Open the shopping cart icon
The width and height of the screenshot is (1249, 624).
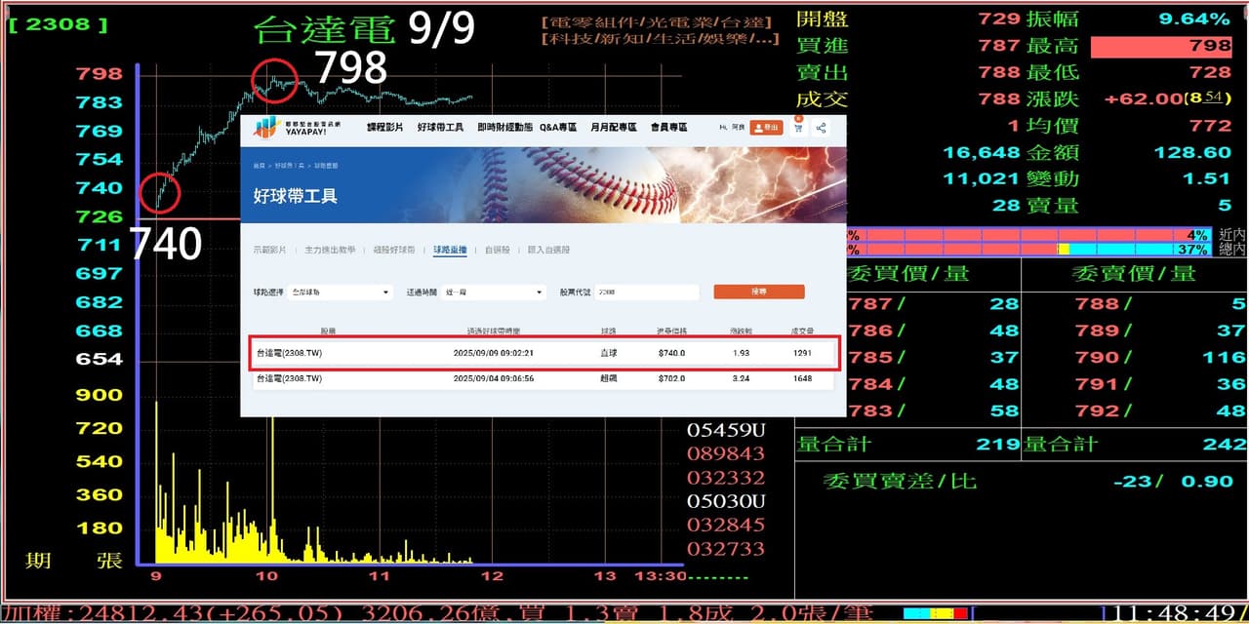800,128
